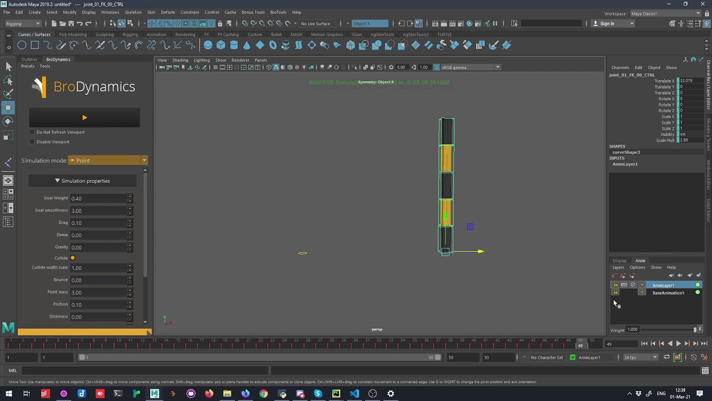
Task: Select the Pencil Curve tool
Action: pos(61,45)
